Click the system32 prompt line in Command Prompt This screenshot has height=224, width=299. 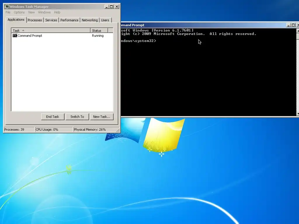(138, 41)
